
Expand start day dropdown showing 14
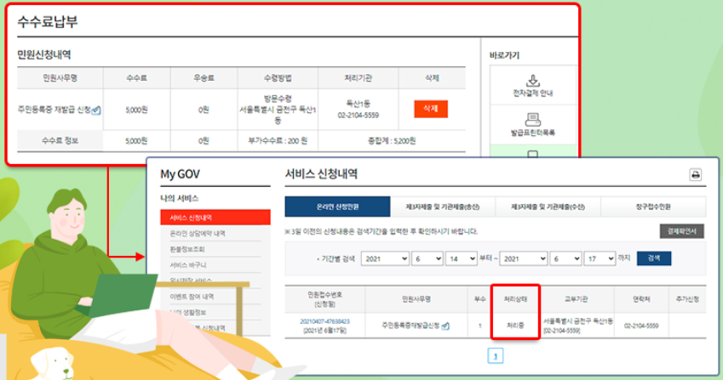pyautogui.click(x=461, y=259)
